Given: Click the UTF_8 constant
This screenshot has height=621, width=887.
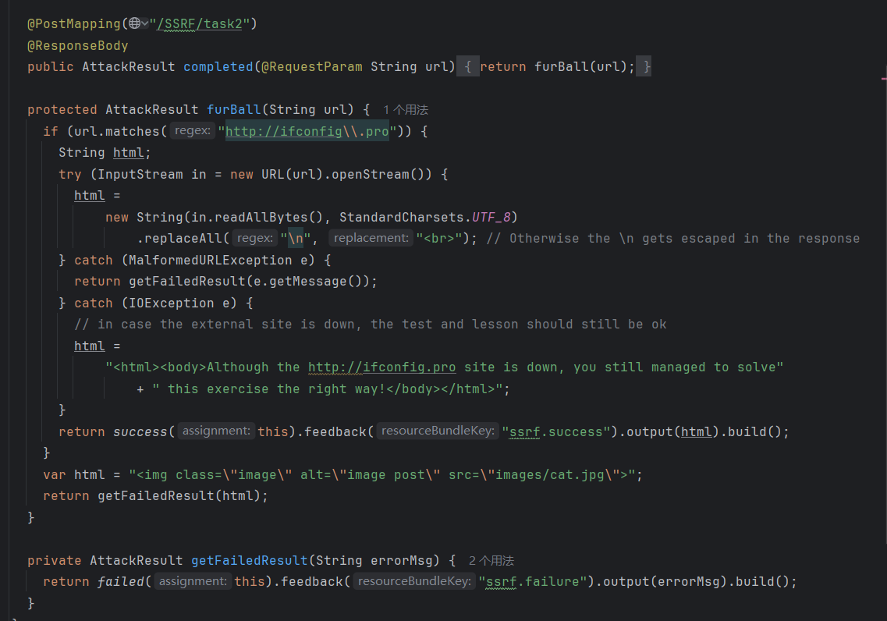Looking at the screenshot, I should 491,217.
